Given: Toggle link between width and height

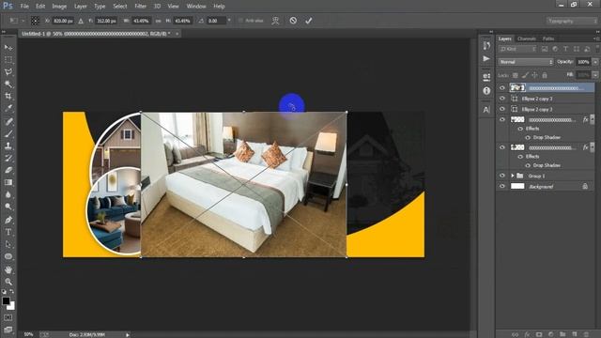Looking at the screenshot, I should 159,21.
